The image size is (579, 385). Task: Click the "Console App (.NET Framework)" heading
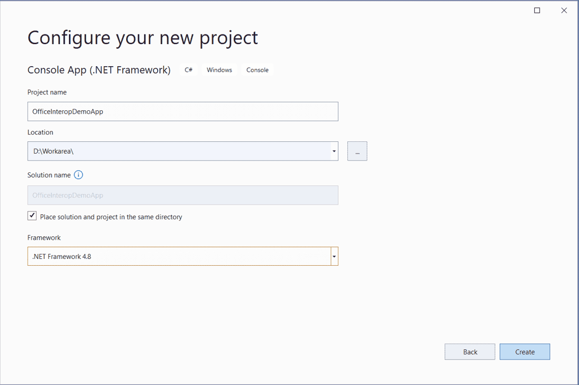pyautogui.click(x=99, y=70)
